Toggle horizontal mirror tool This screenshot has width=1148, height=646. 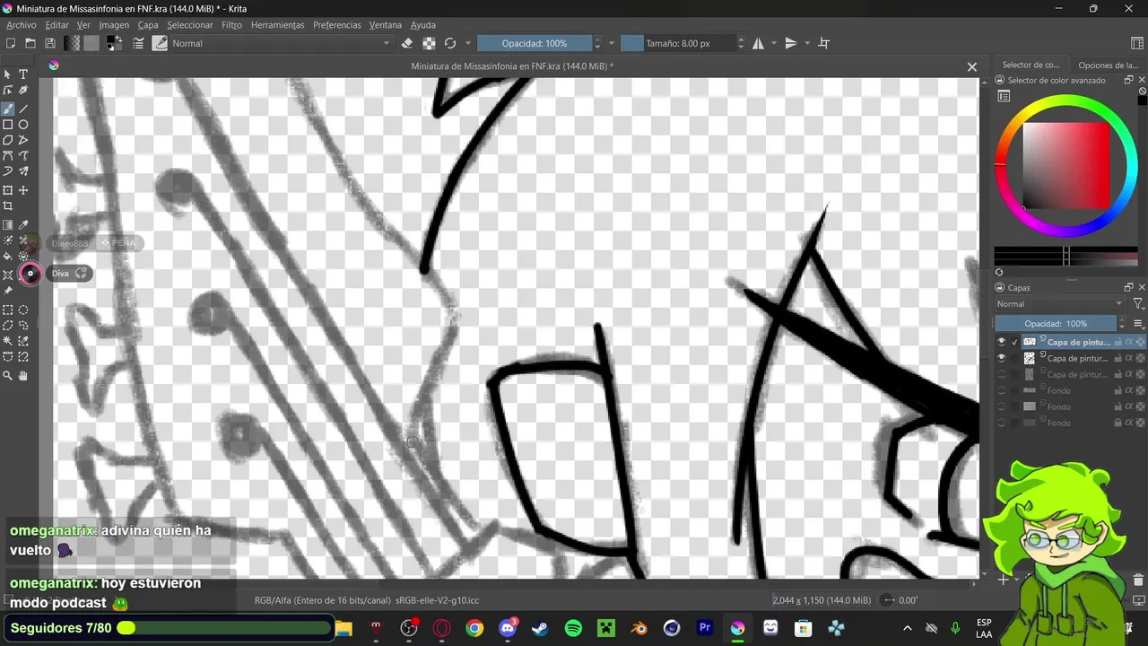click(x=758, y=43)
